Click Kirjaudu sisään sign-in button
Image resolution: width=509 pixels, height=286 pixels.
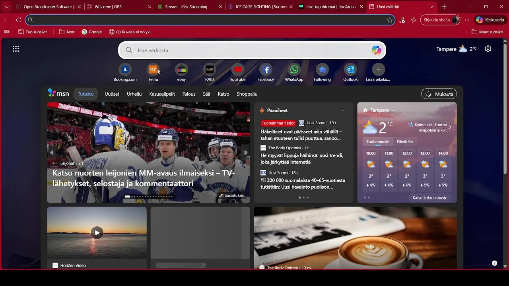440,20
